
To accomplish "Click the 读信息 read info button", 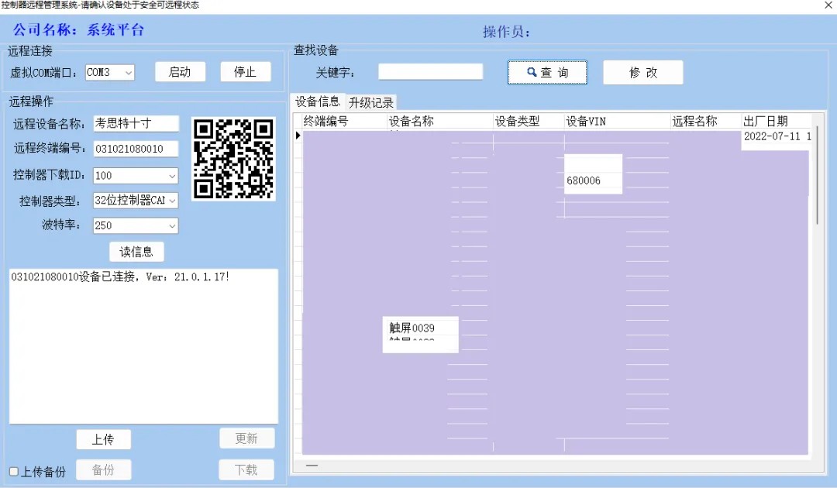I will pos(136,252).
